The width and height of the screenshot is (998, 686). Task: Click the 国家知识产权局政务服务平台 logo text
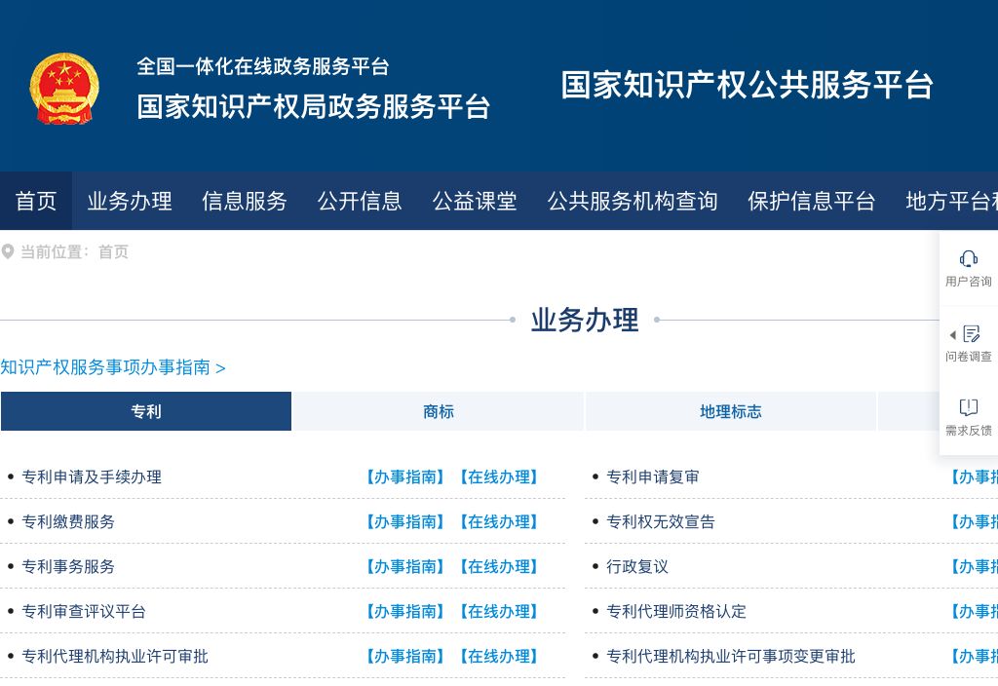tap(313, 105)
